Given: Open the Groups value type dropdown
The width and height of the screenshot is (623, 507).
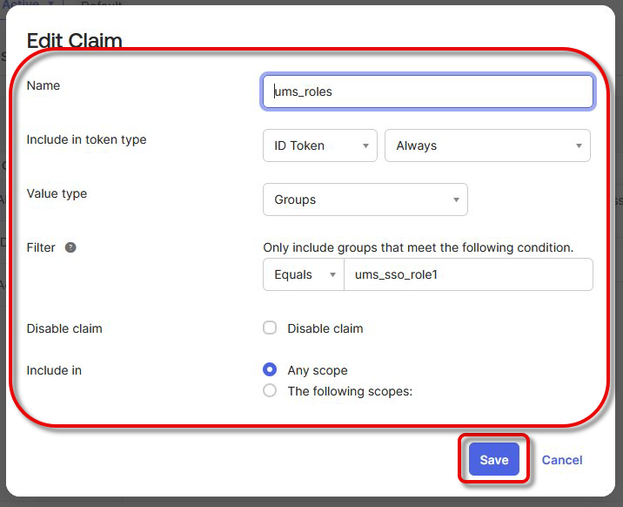Looking at the screenshot, I should click(x=365, y=199).
